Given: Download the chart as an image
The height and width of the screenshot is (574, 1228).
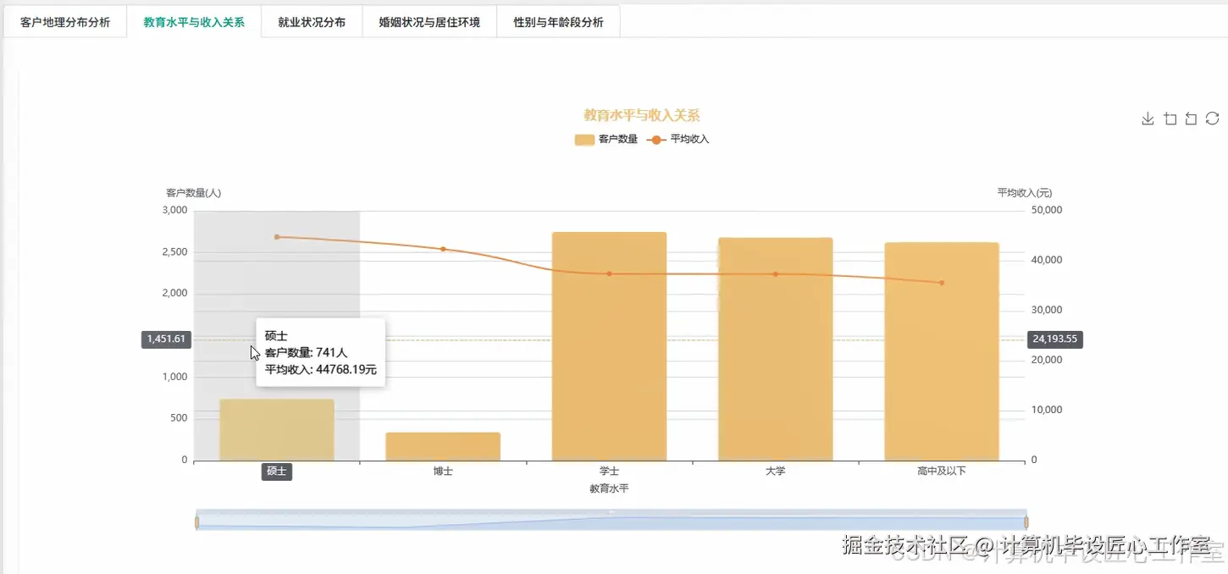Looking at the screenshot, I should coord(1148,119).
